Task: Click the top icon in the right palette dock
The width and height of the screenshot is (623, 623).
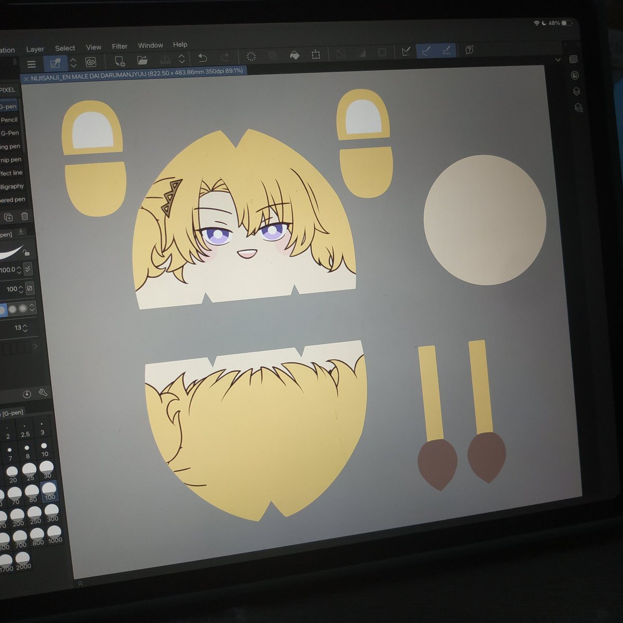Action: point(574,59)
